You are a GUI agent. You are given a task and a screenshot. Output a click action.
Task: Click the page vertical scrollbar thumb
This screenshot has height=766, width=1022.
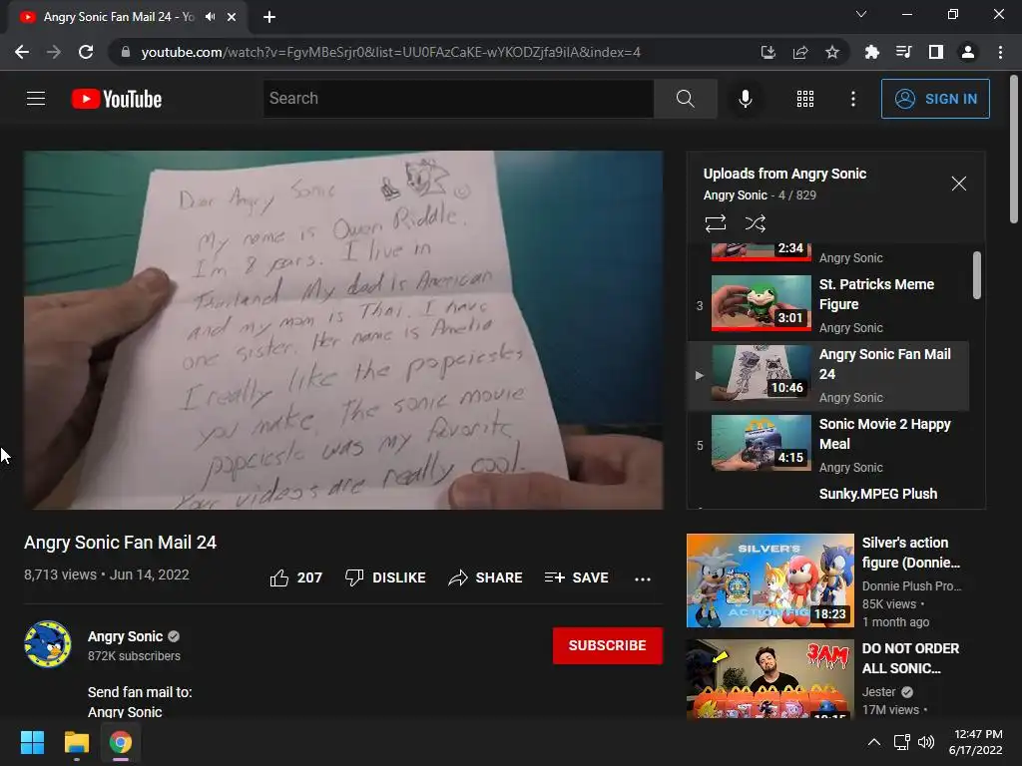1014,150
